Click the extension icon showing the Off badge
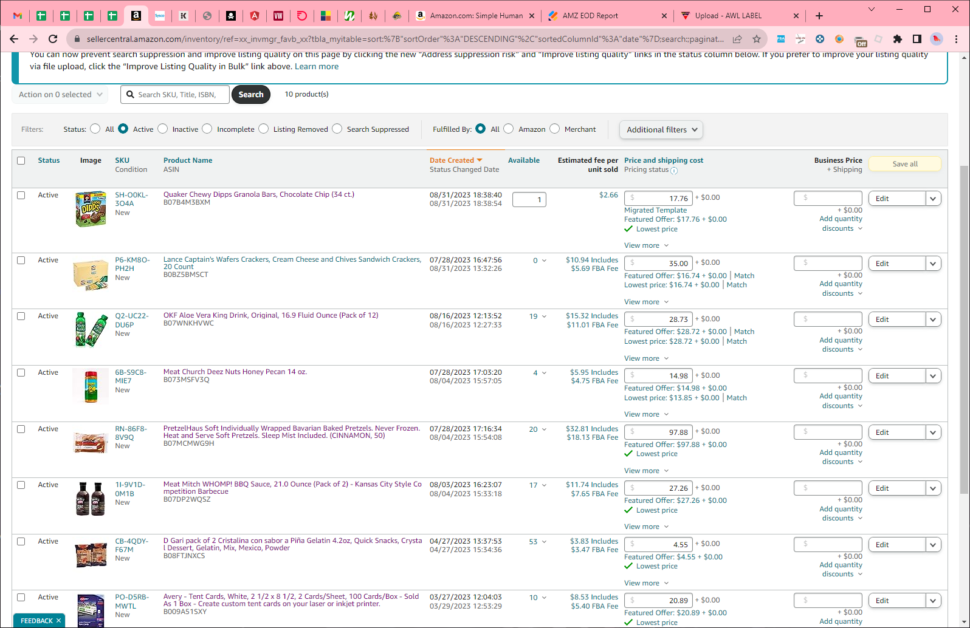This screenshot has width=970, height=628. tap(861, 40)
